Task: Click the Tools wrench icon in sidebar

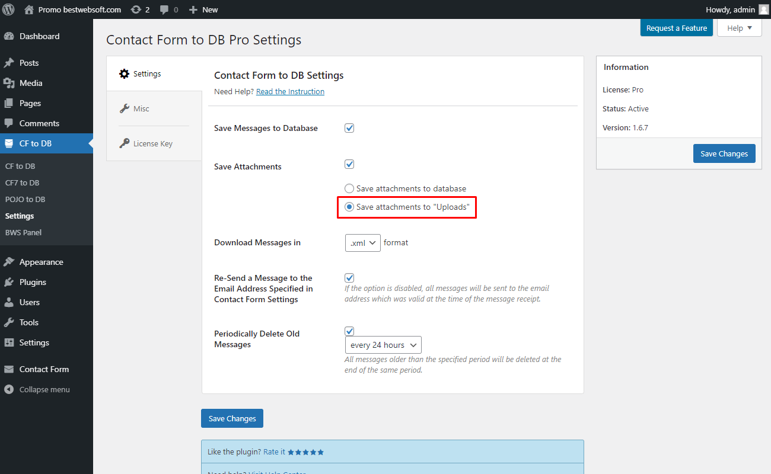Action: [9, 322]
